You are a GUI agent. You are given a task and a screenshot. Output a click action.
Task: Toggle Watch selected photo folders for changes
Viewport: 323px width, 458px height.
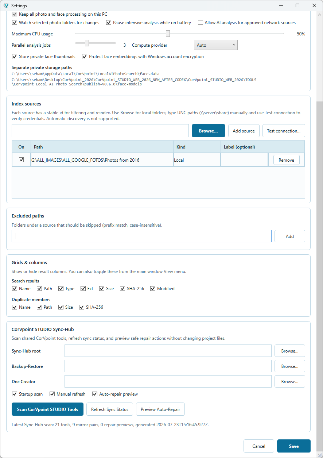click(x=15, y=23)
